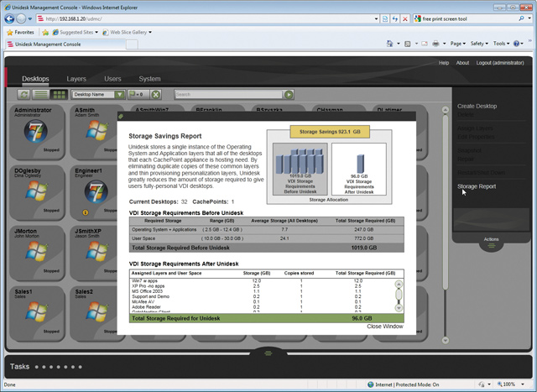Viewport: 537px width, 392px height.
Task: Click into the Search field
Action: pyautogui.click(x=228, y=95)
